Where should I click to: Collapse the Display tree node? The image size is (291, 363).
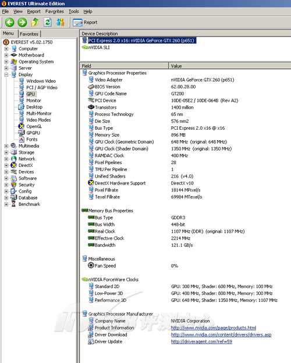pos(6,74)
